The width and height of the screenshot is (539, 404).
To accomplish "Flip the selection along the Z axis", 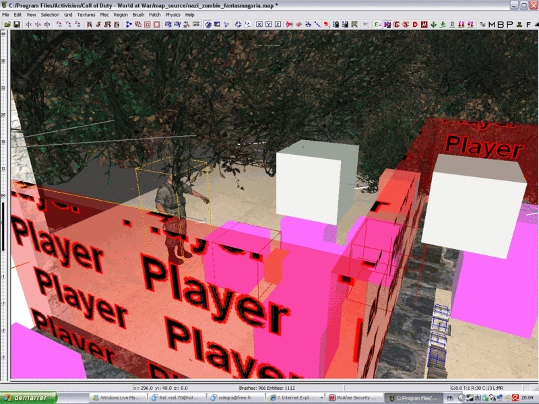I will pos(47,24).
